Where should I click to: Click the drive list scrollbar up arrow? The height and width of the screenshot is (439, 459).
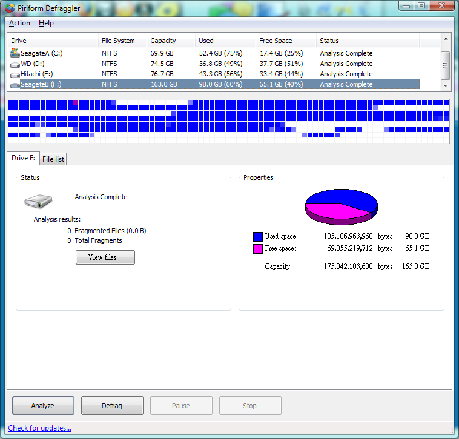tap(446, 39)
